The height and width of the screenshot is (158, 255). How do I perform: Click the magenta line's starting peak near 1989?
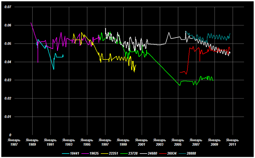(31, 23)
